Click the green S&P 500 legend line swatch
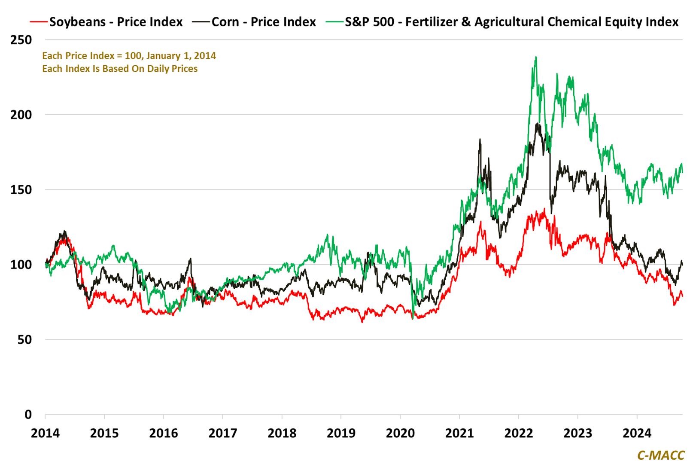The image size is (693, 464). click(x=334, y=22)
